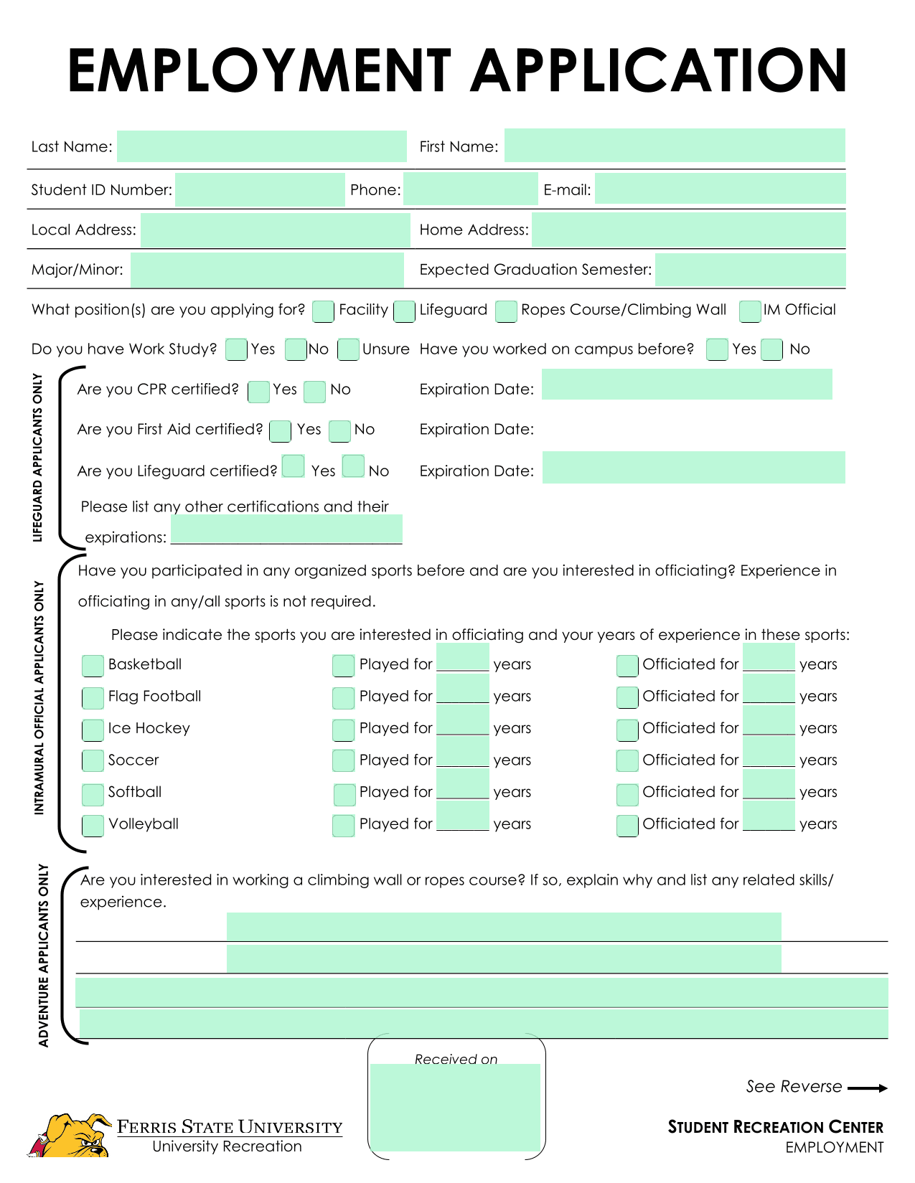Click Officiated for years field for Volleyball
Image resolution: width=915 pixels, height=1183 pixels.
(769, 815)
